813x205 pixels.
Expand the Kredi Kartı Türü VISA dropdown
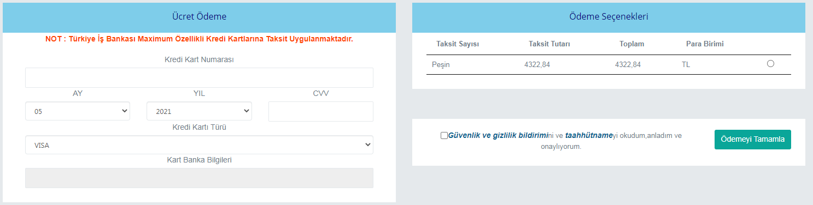[199, 145]
